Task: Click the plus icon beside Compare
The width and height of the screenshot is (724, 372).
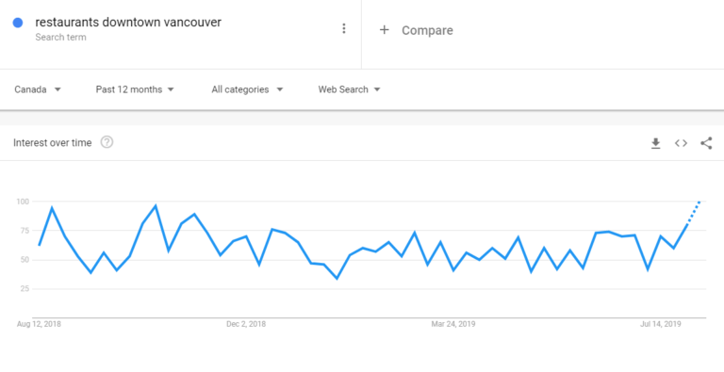Action: [385, 30]
